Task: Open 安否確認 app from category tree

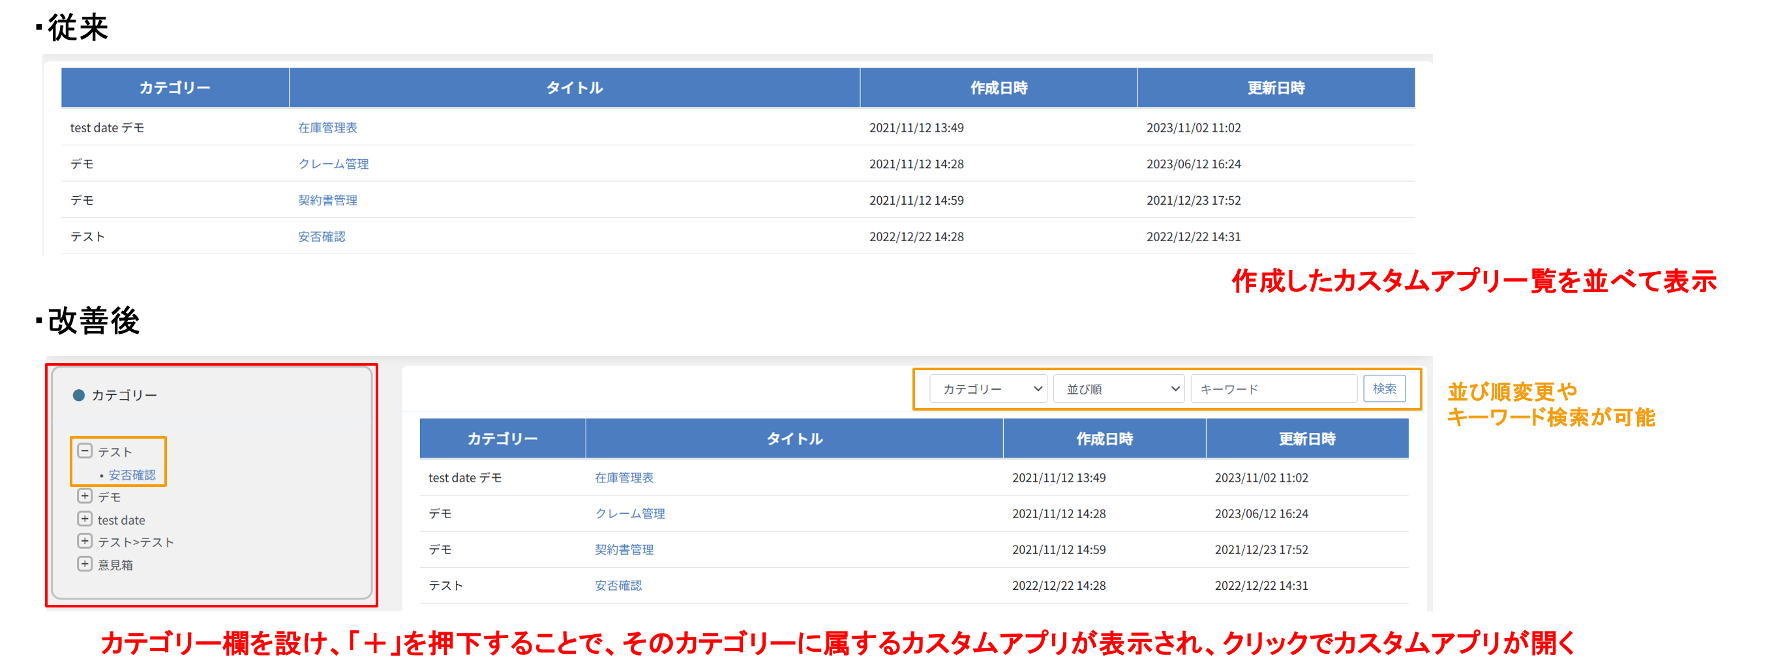Action: (132, 475)
